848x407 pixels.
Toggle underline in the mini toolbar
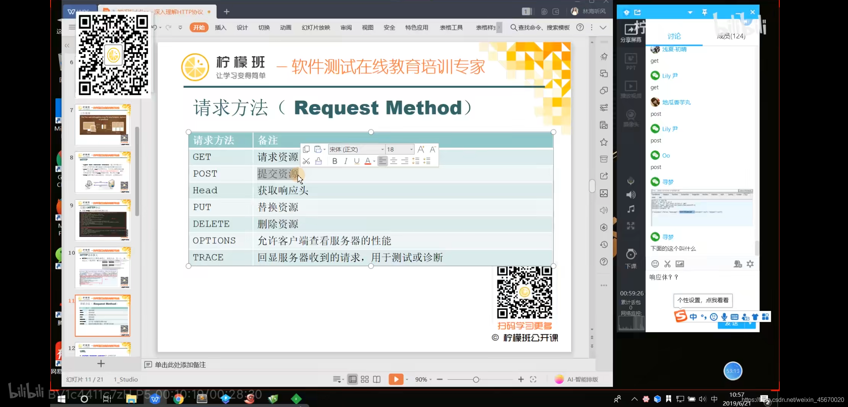click(356, 161)
